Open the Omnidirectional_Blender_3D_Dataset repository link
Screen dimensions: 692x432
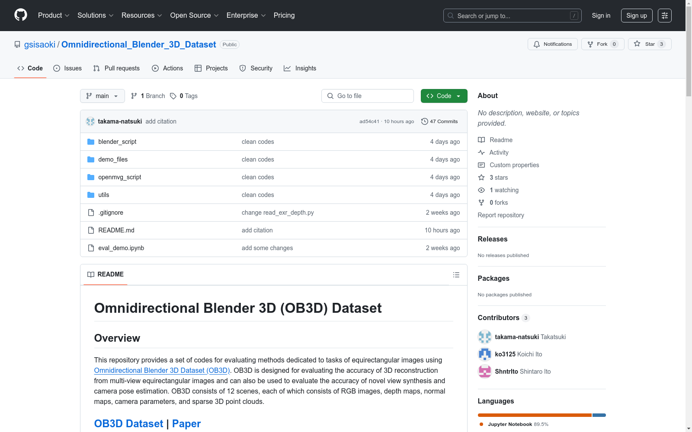point(139,44)
